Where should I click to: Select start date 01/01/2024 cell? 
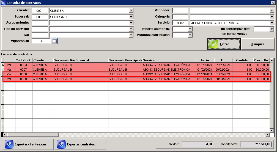(205, 65)
